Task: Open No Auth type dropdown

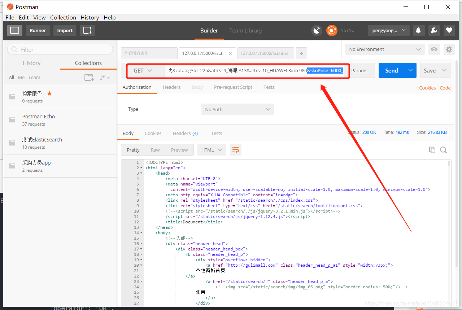Action: 238,109
